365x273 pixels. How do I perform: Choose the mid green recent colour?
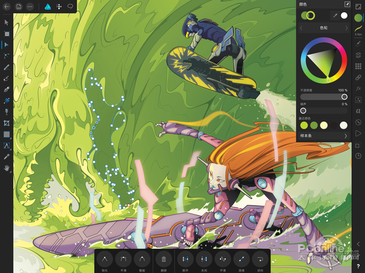(314, 125)
